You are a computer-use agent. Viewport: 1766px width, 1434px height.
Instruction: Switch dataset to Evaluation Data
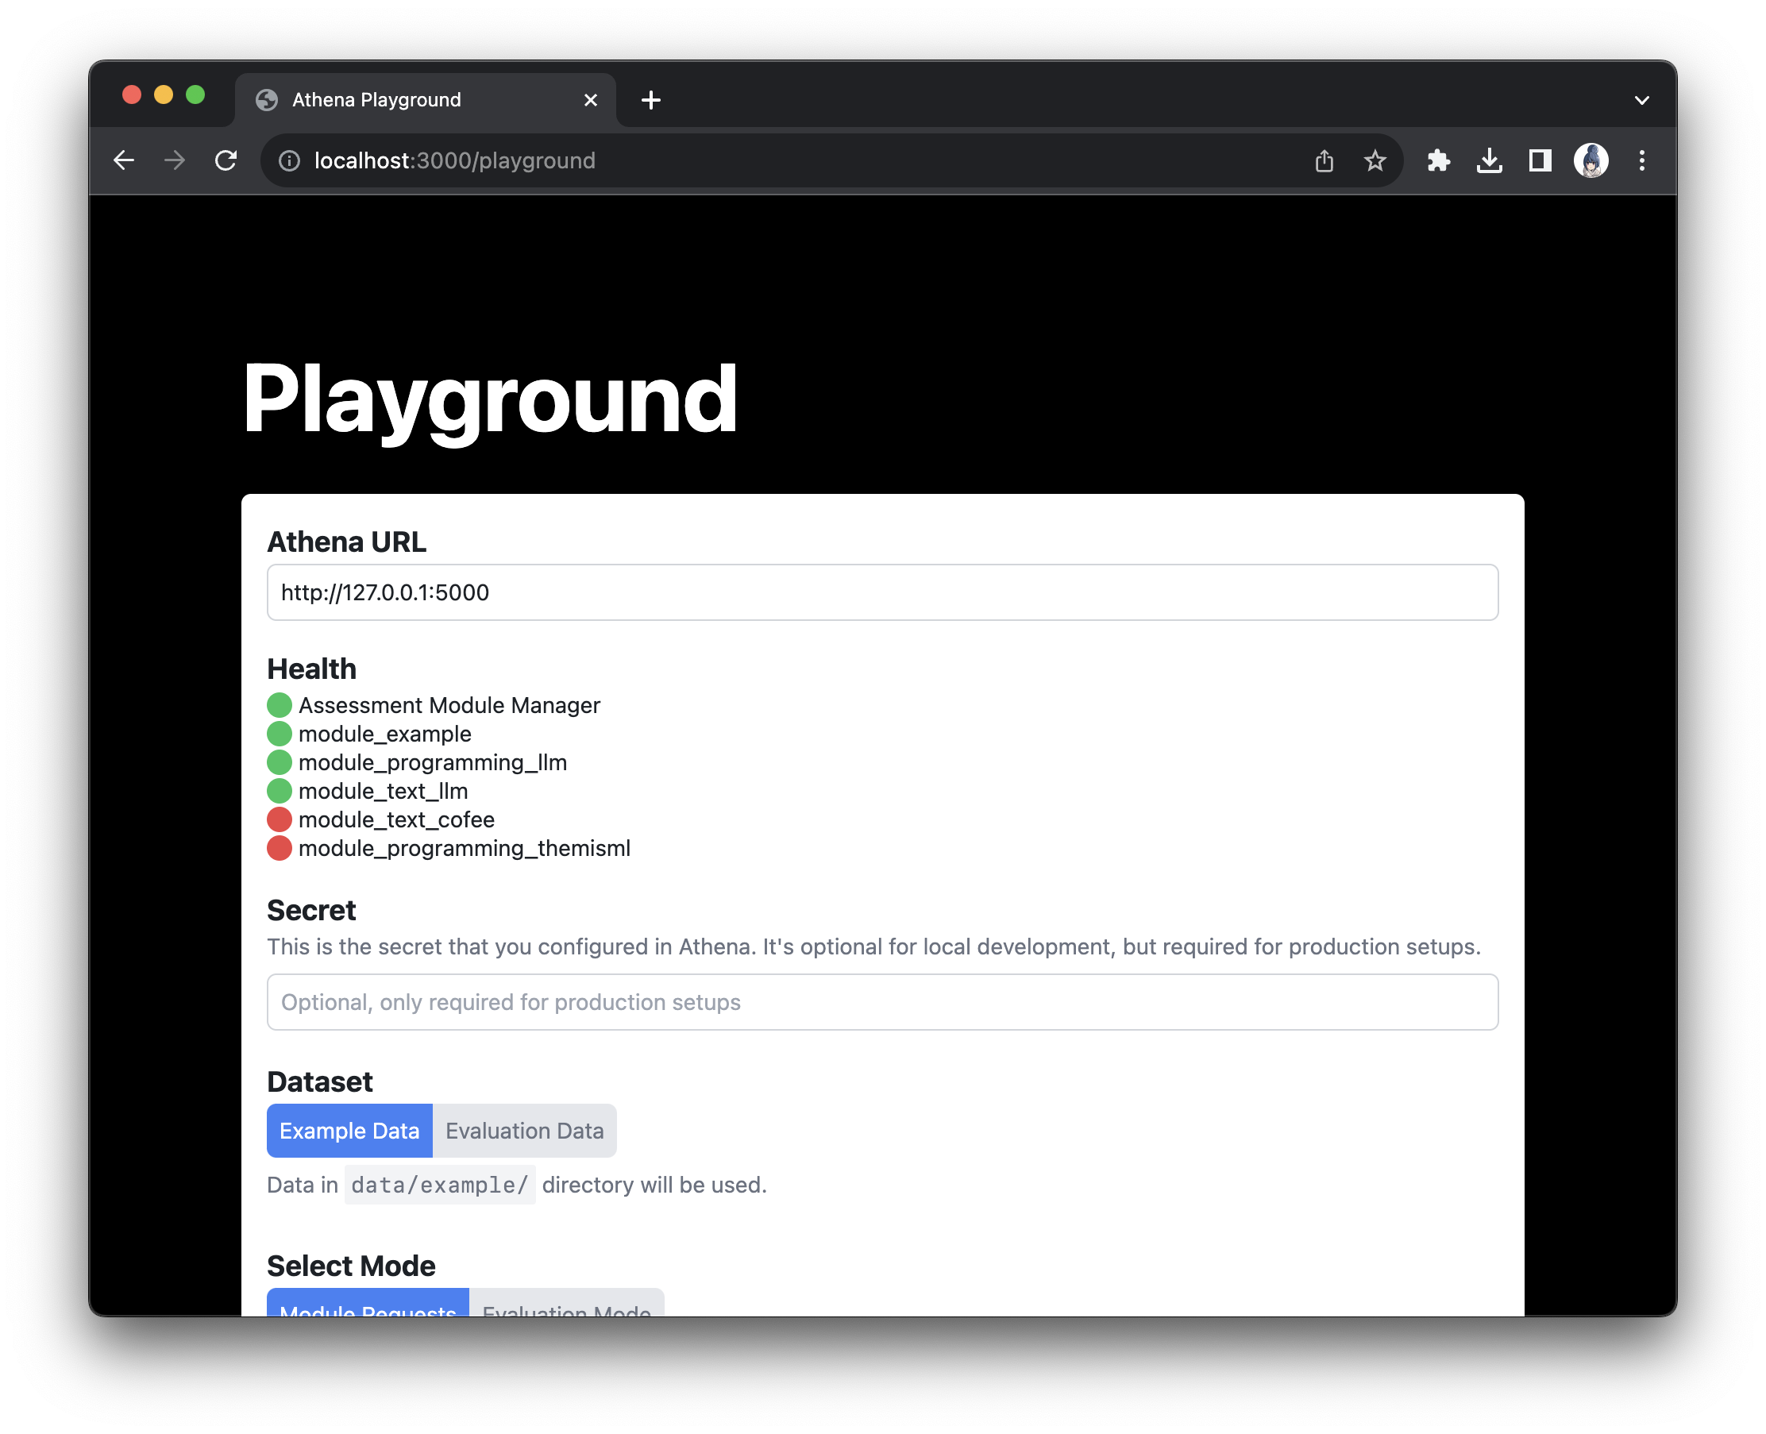pos(525,1130)
